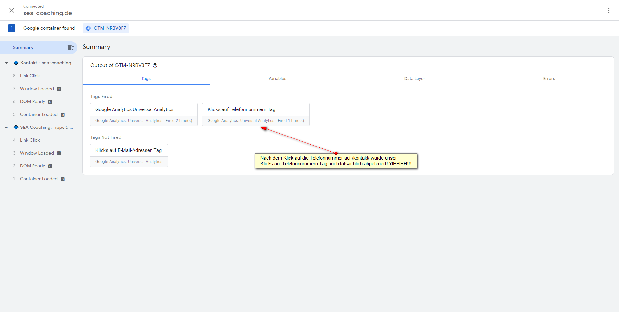Click the 'Tags Fired' section heading
The image size is (619, 312).
(x=101, y=96)
